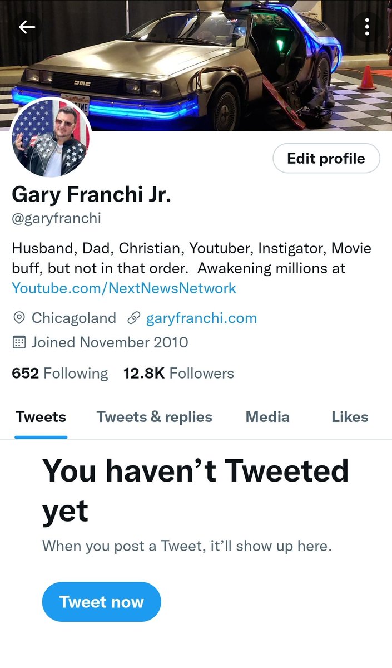Visit the garyfranchi.com website link

pos(201,318)
